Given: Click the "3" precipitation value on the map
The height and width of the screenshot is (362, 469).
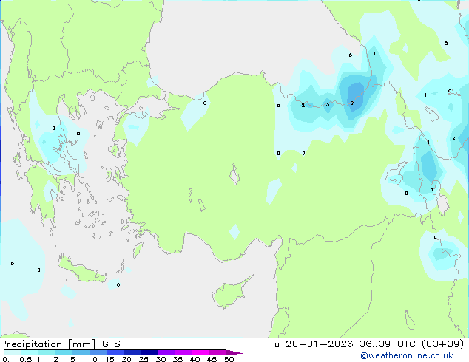Looking at the screenshot, I should [328, 105].
